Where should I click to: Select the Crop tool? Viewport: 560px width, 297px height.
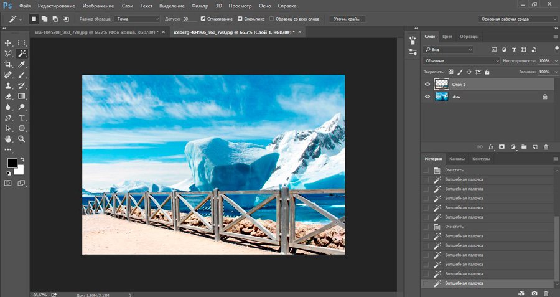tap(8, 64)
